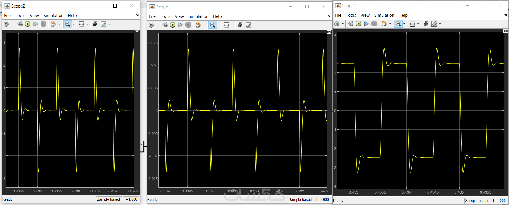509x205 pixels.
Task: Open Tools menu in Scope2 window
Action: [20, 16]
